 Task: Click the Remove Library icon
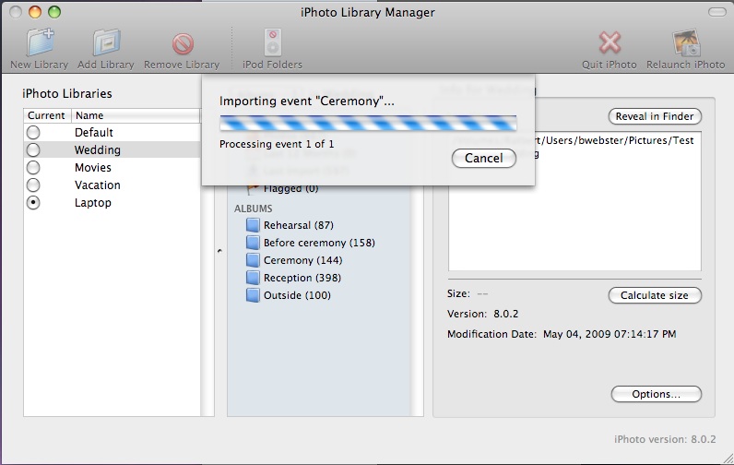pyautogui.click(x=183, y=44)
